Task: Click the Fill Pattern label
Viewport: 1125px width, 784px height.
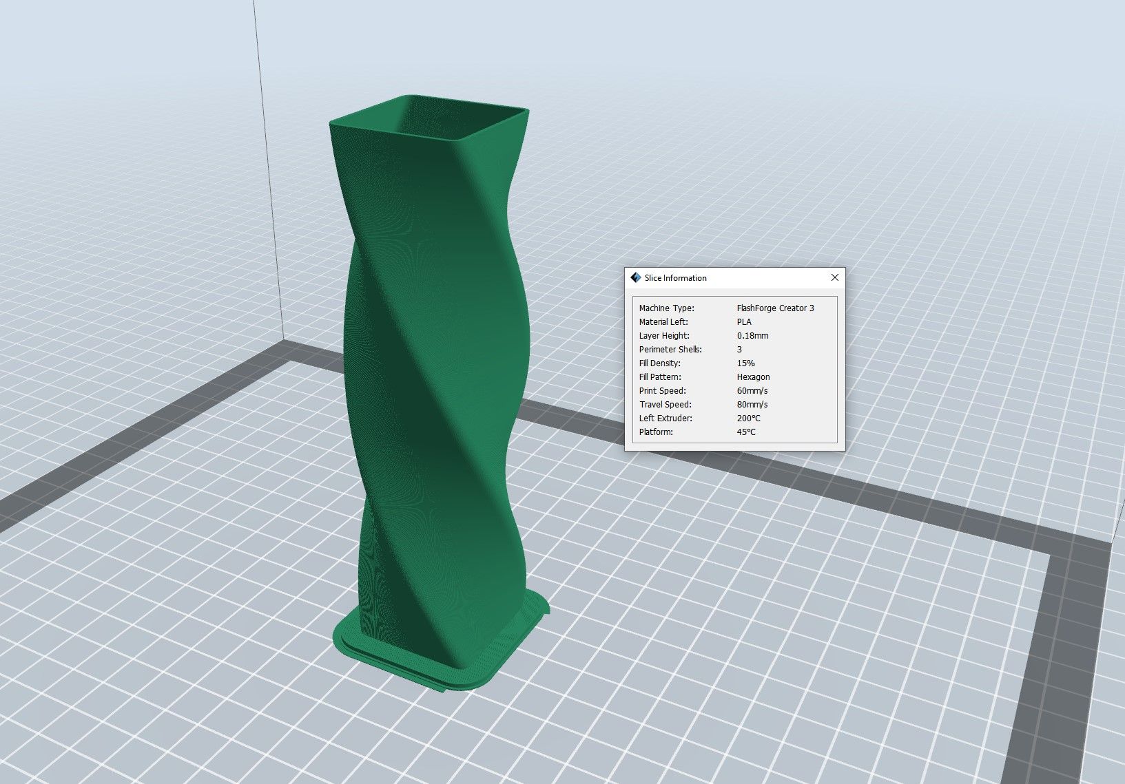Action: pos(659,377)
